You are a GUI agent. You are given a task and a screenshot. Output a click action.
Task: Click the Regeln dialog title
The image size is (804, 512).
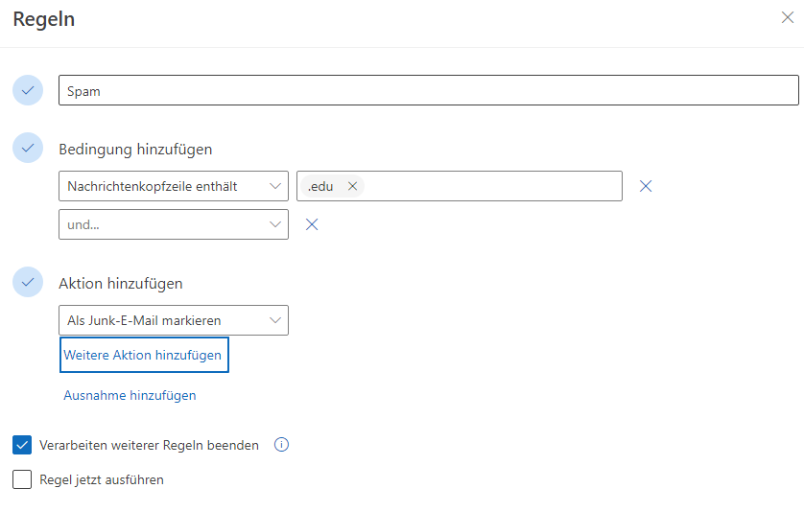tap(44, 19)
